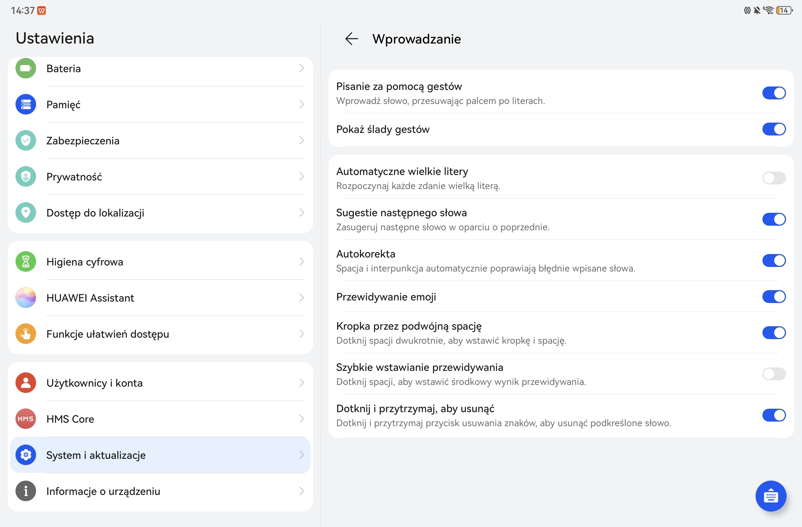The width and height of the screenshot is (802, 527).
Task: Open Zabezpieczenia chevron arrow
Action: click(x=302, y=141)
